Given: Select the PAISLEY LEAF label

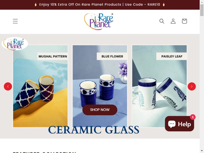Looking at the screenshot, I should click(172, 56).
